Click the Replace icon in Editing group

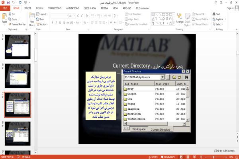(x=214, y=19)
